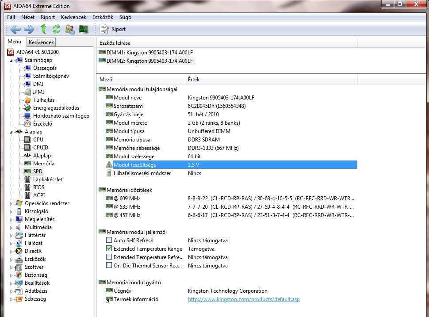Select the Beállítások tree icon
Screen dimensions: 429x317
coord(19,283)
